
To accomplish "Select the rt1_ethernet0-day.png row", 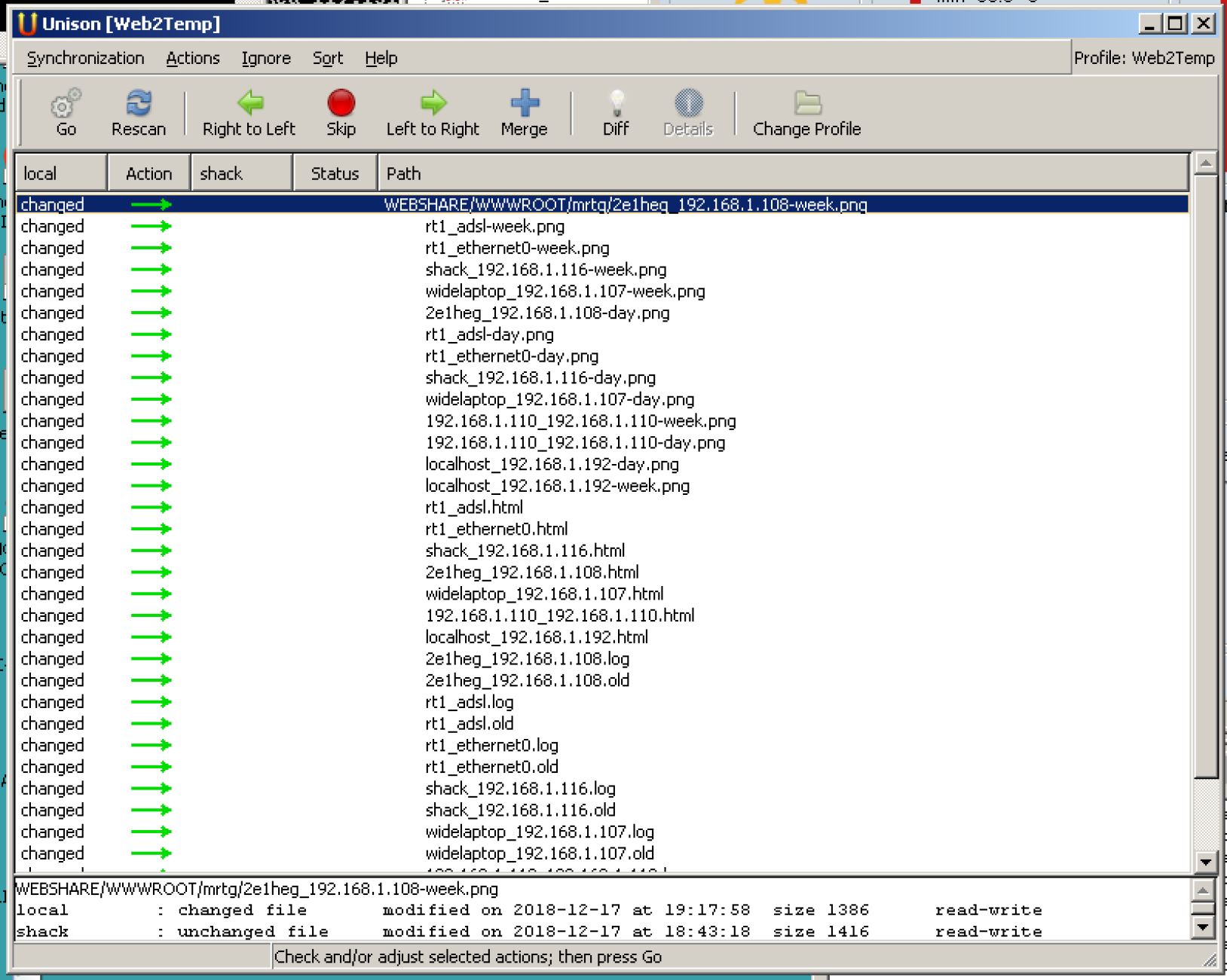I will coord(602,356).
